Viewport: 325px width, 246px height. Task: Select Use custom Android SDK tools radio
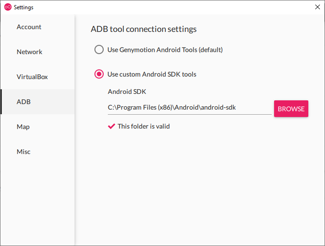coord(99,74)
